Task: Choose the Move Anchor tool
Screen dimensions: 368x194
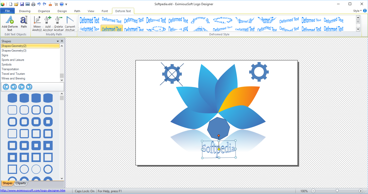Action: tap(37, 23)
